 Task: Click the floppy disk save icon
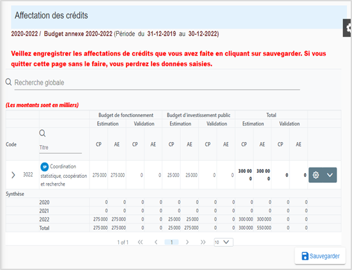coord(305,256)
